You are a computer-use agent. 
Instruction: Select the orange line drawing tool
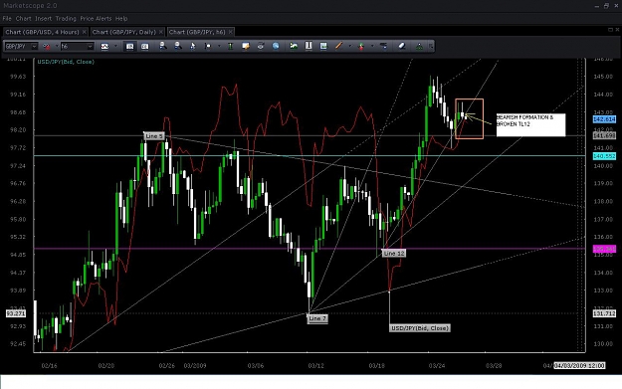coord(338,46)
